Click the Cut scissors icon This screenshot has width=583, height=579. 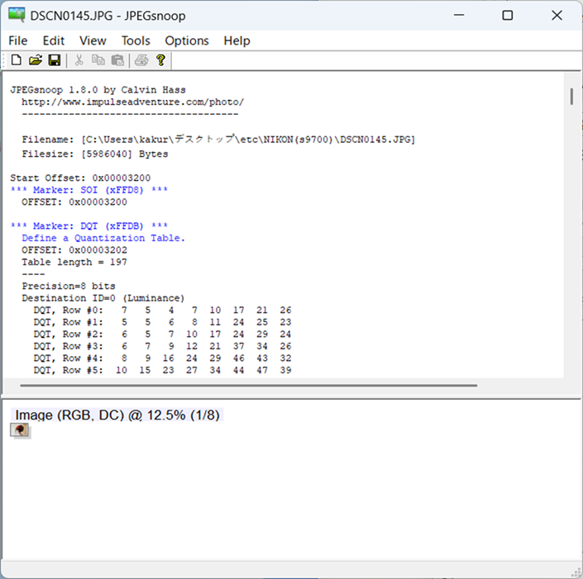coord(79,60)
